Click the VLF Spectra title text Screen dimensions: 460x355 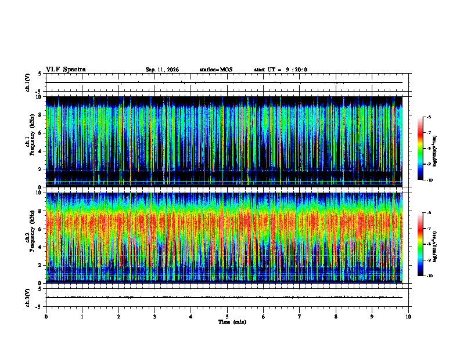(x=66, y=70)
